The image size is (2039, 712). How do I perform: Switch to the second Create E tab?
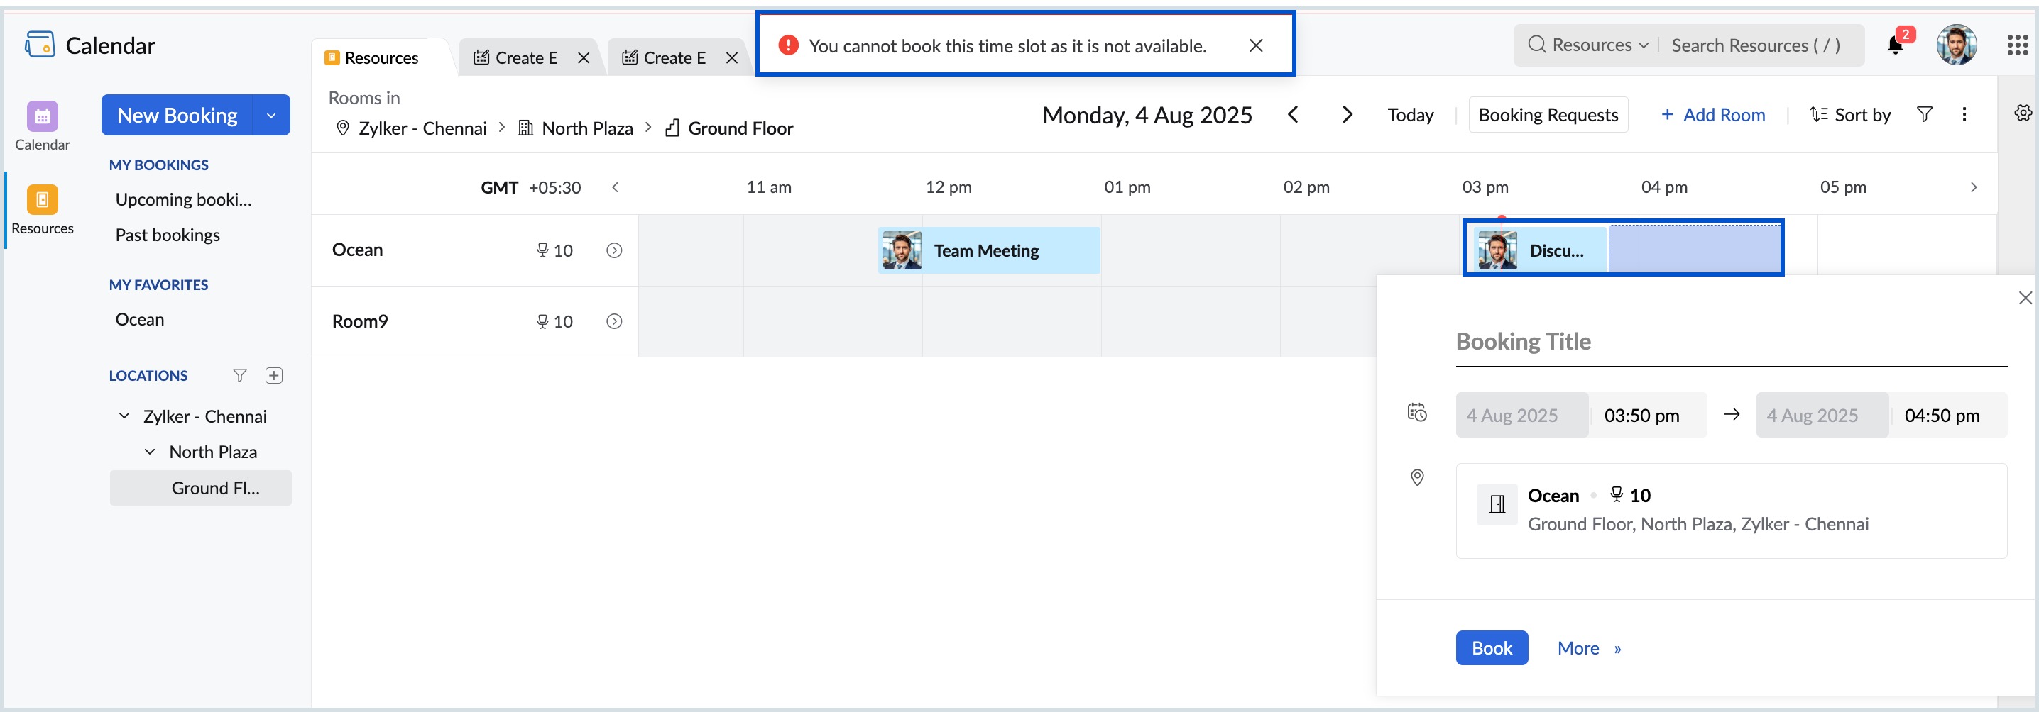point(674,57)
